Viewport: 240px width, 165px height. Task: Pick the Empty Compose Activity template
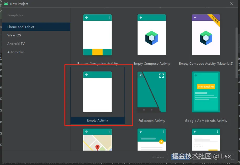[151, 35]
